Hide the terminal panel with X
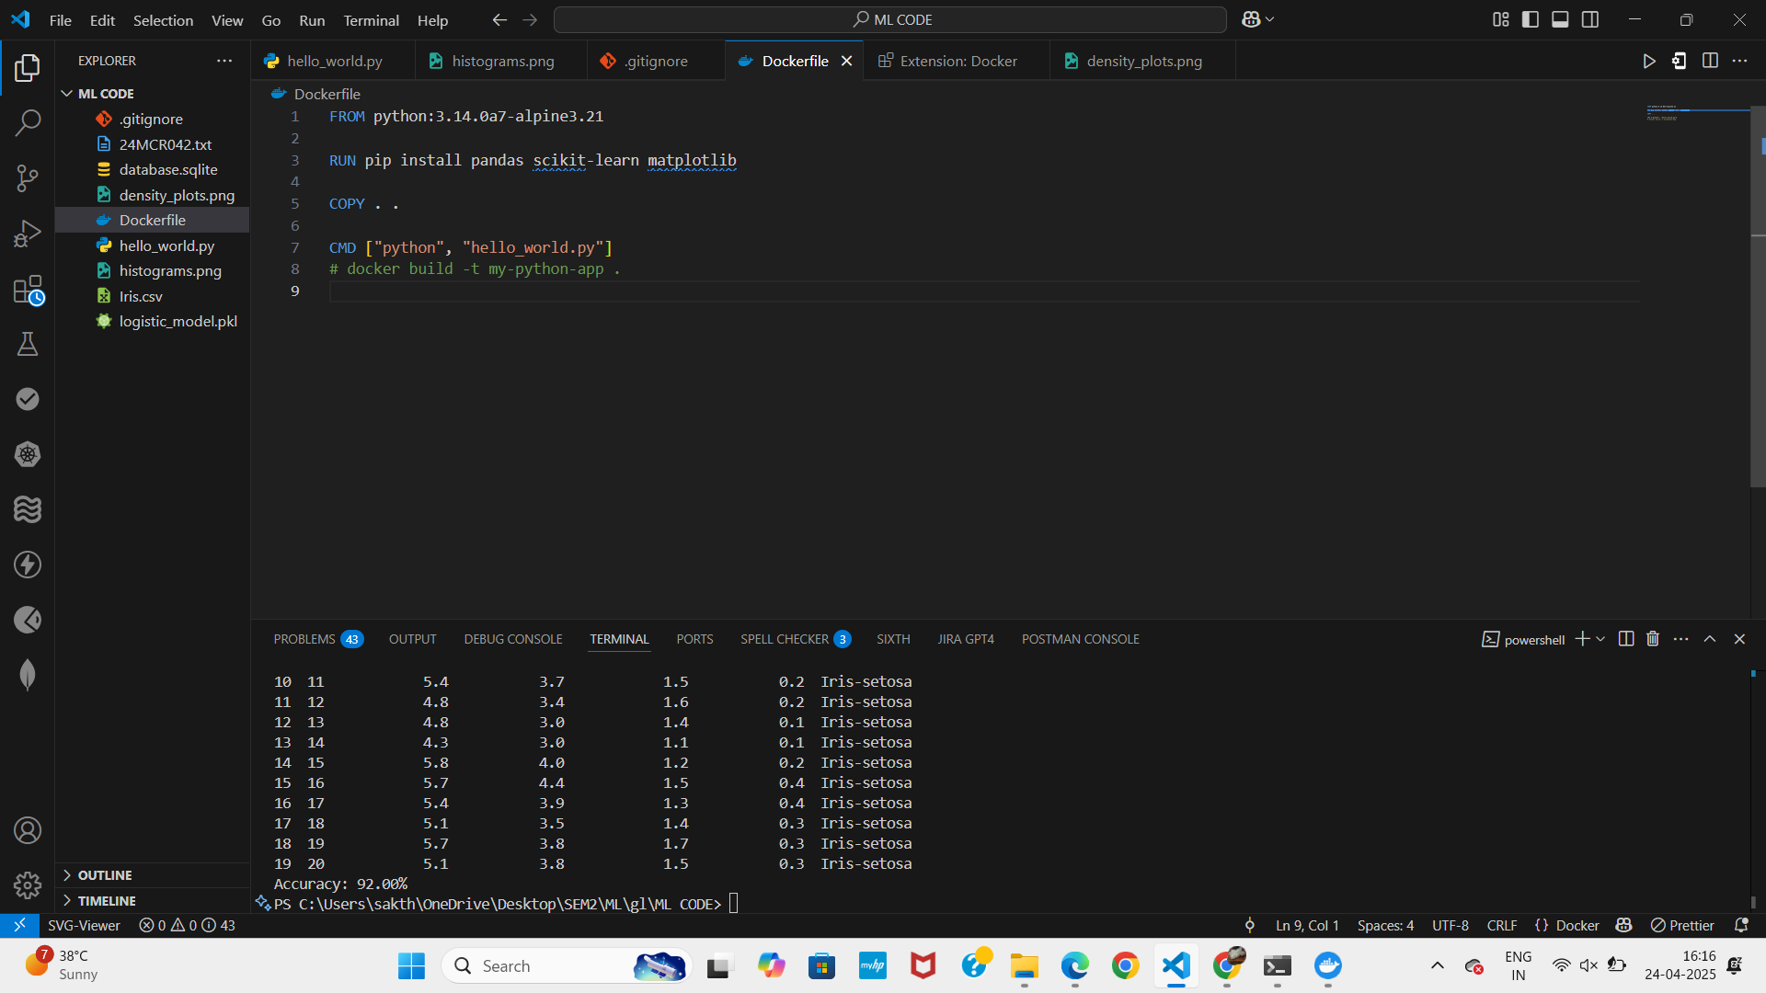Viewport: 1766px width, 993px height. pos(1739,639)
